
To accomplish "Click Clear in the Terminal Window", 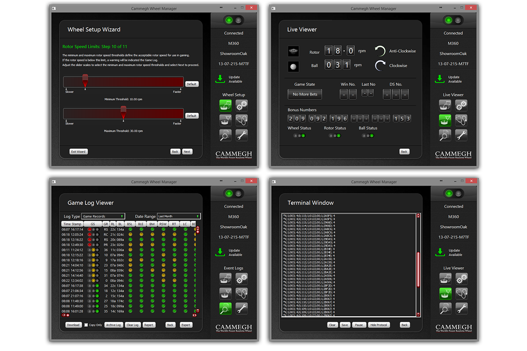I will 332,325.
